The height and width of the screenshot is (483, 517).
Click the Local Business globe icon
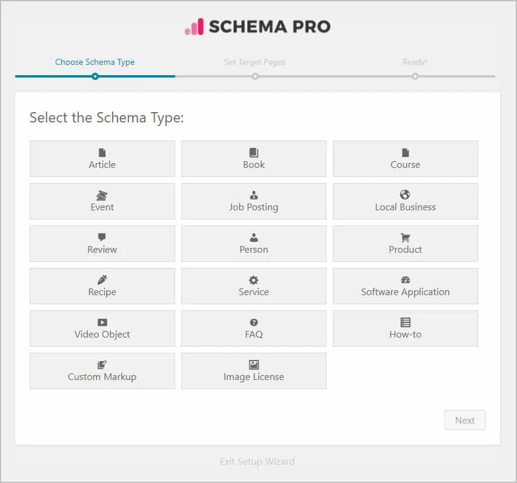pyautogui.click(x=405, y=195)
